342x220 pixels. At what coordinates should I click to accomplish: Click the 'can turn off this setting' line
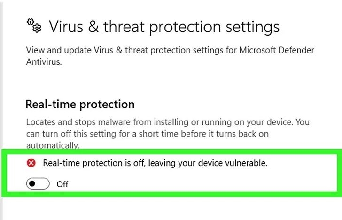click(x=147, y=134)
